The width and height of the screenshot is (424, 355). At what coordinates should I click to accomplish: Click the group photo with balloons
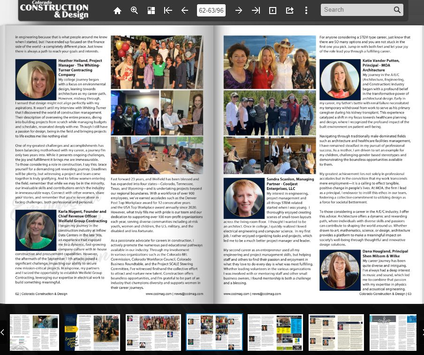(x=157, y=62)
